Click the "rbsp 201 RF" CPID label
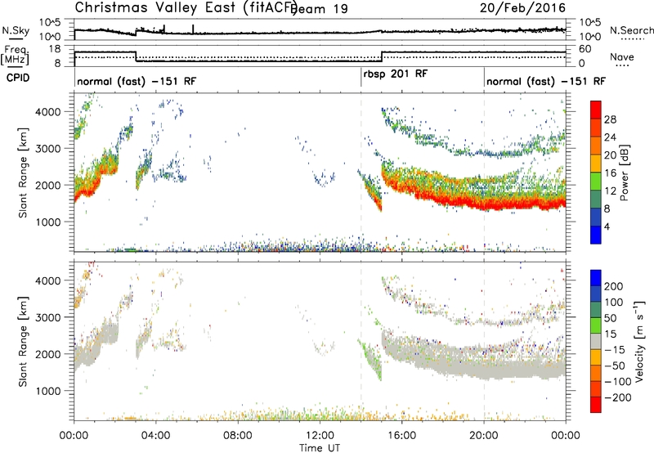Image resolution: width=654 pixels, height=453 pixels. (396, 74)
